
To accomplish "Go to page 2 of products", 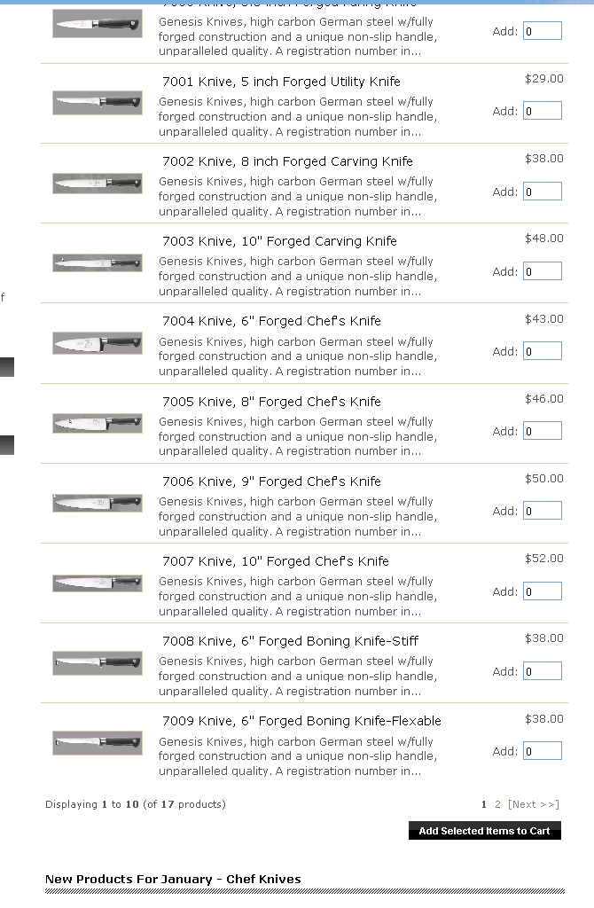I will point(497,804).
